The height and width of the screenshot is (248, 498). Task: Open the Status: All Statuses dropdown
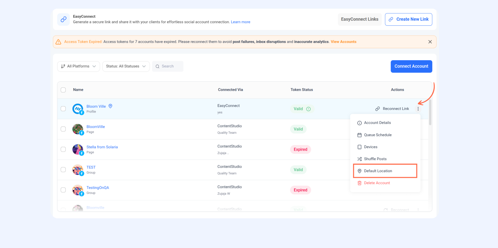(126, 66)
